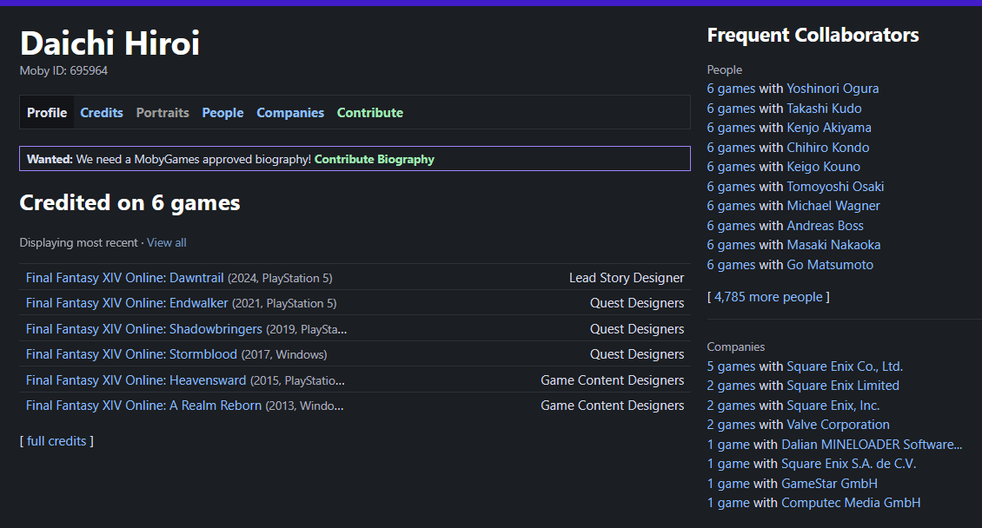
Task: Open Michael Wagner's profile
Action: pos(833,206)
